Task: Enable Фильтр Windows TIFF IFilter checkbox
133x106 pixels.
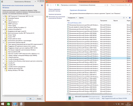Action: click(5, 70)
